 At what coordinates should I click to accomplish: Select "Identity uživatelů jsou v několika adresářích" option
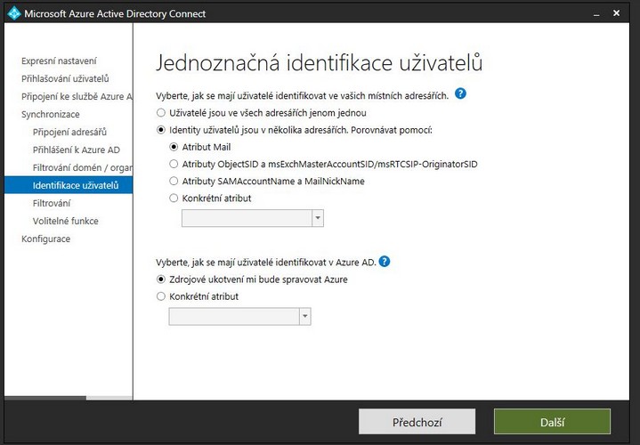161,130
